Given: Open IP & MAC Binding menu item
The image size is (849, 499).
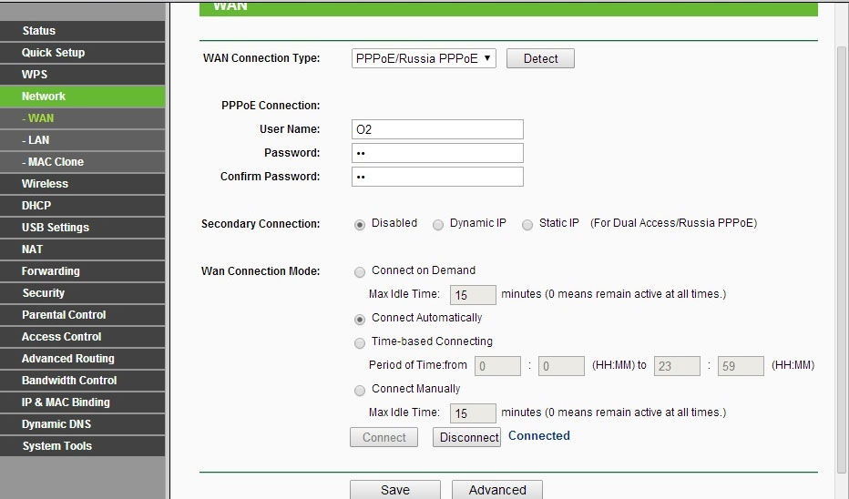Looking at the screenshot, I should 82,402.
